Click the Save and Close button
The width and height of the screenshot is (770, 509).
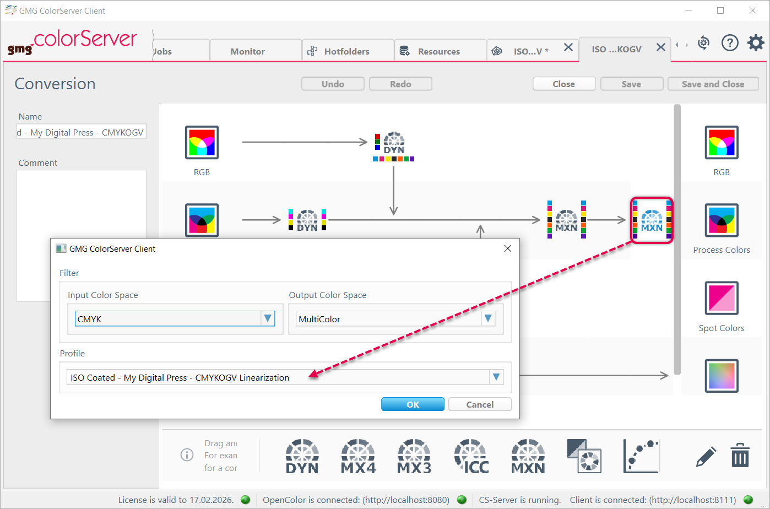coord(713,84)
